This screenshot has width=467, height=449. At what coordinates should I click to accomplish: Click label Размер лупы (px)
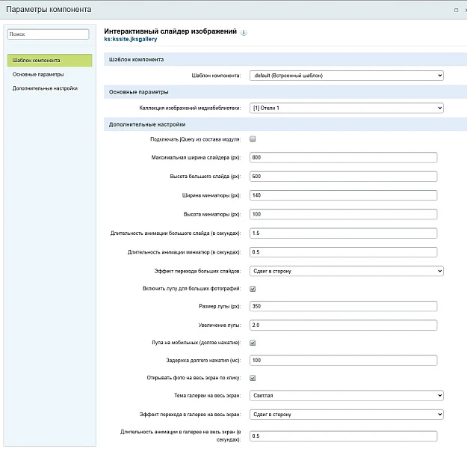(220, 306)
